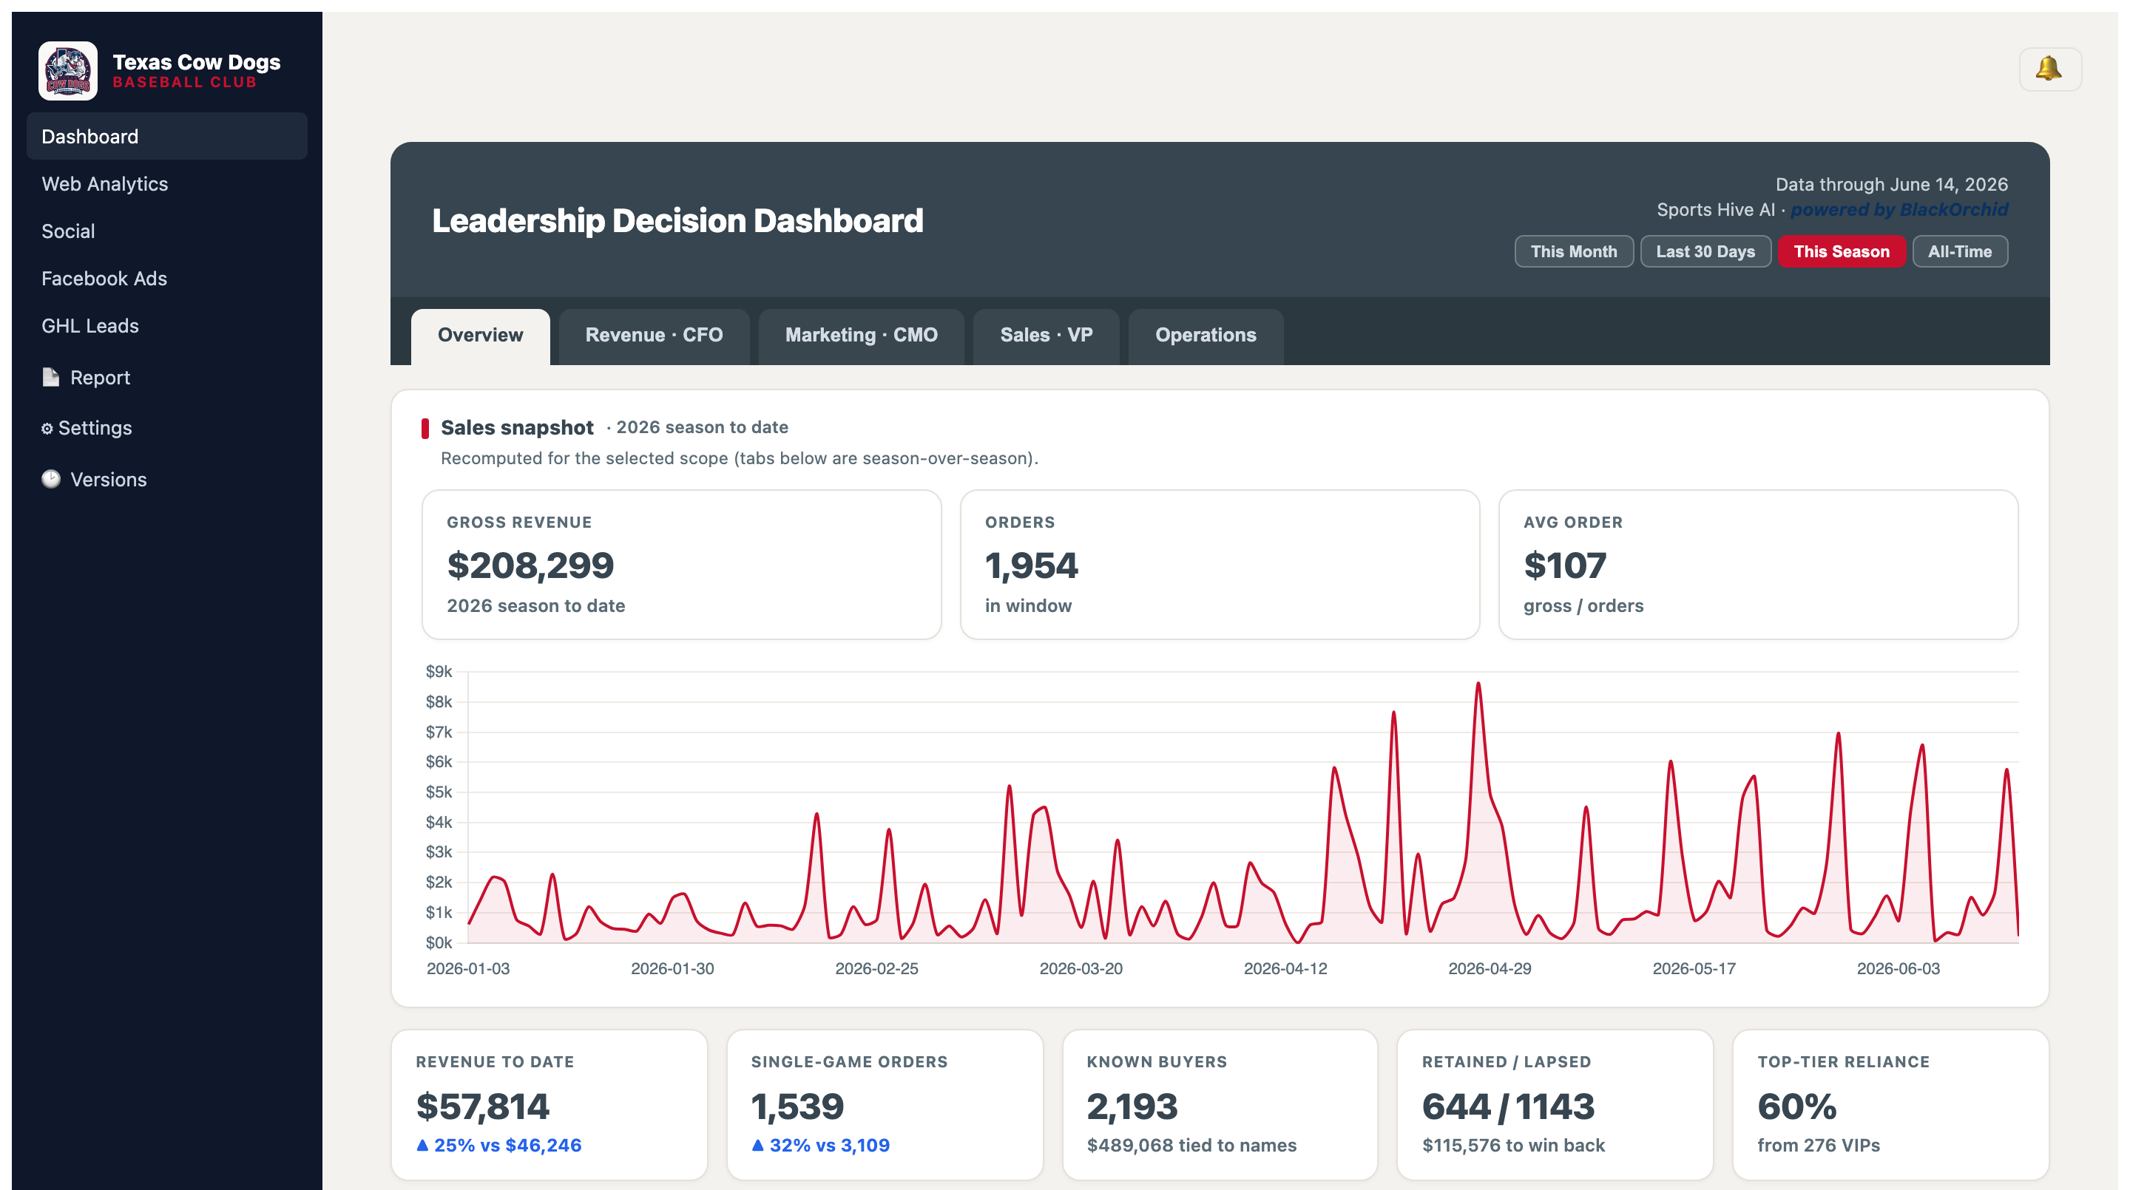The width and height of the screenshot is (2130, 1190).
Task: Select the All-Time range
Action: coord(1960,251)
